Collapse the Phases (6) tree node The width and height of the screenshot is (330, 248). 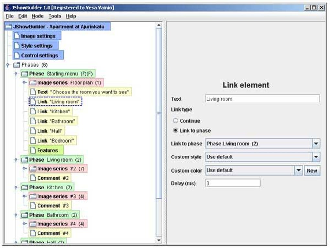click(x=8, y=65)
